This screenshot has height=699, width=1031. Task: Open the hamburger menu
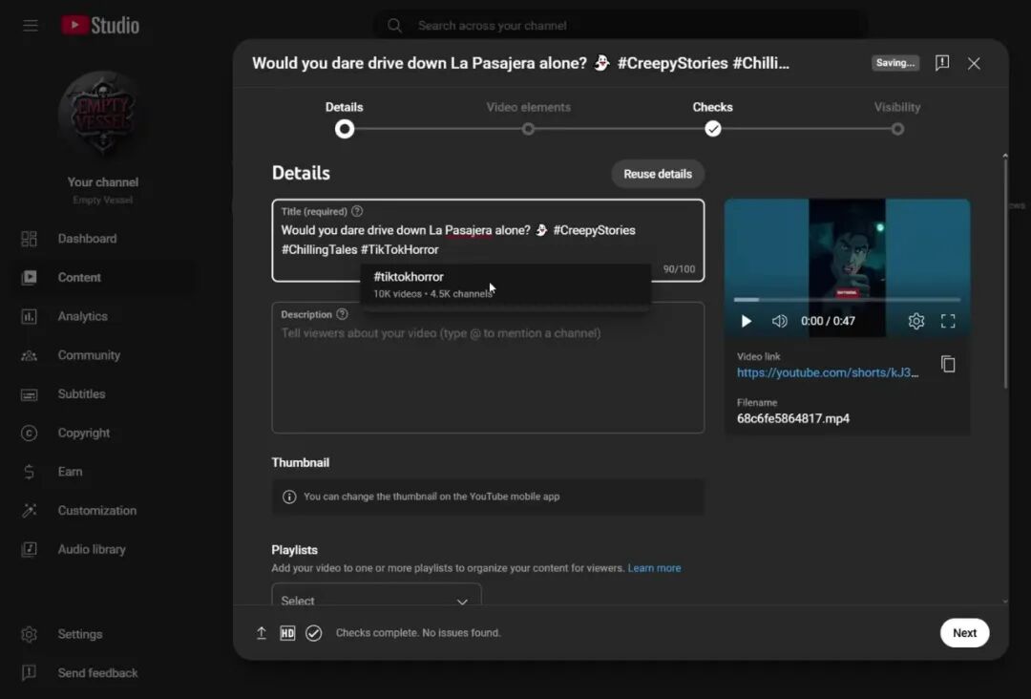(31, 26)
